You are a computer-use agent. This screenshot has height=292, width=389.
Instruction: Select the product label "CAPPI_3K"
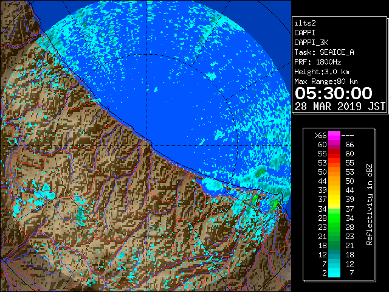311,43
